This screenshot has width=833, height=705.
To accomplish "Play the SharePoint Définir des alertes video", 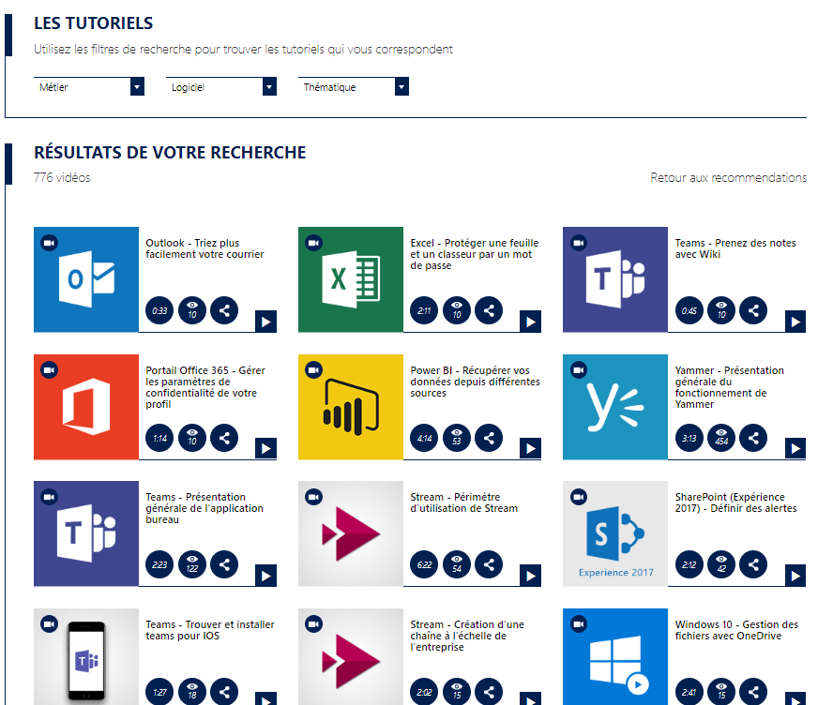I will click(x=795, y=576).
